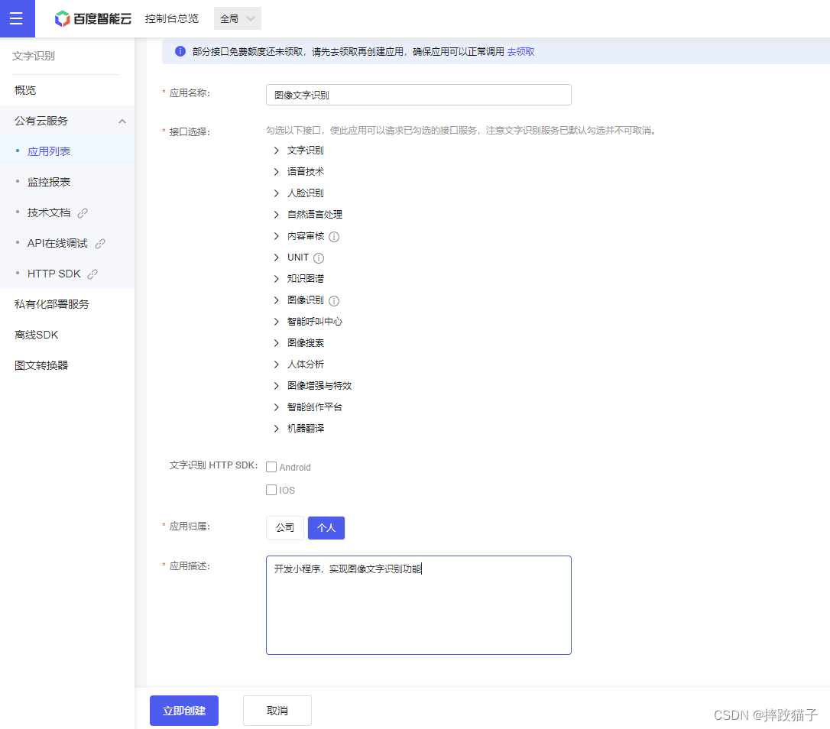
Task: Click the 立即创建 button
Action: click(184, 711)
